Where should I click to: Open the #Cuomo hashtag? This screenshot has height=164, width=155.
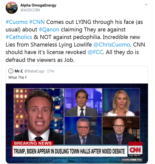pos(17,22)
